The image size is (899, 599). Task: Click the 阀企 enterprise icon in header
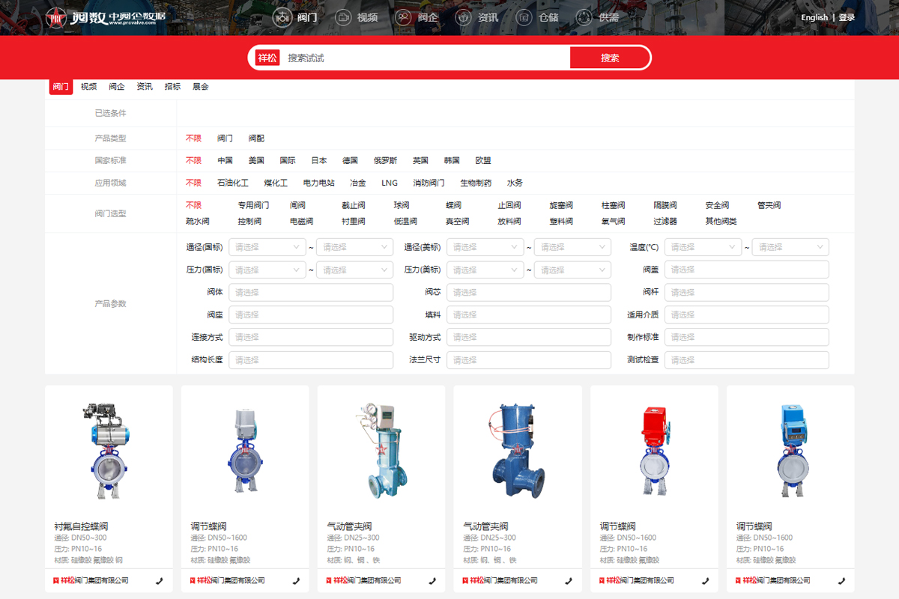403,17
